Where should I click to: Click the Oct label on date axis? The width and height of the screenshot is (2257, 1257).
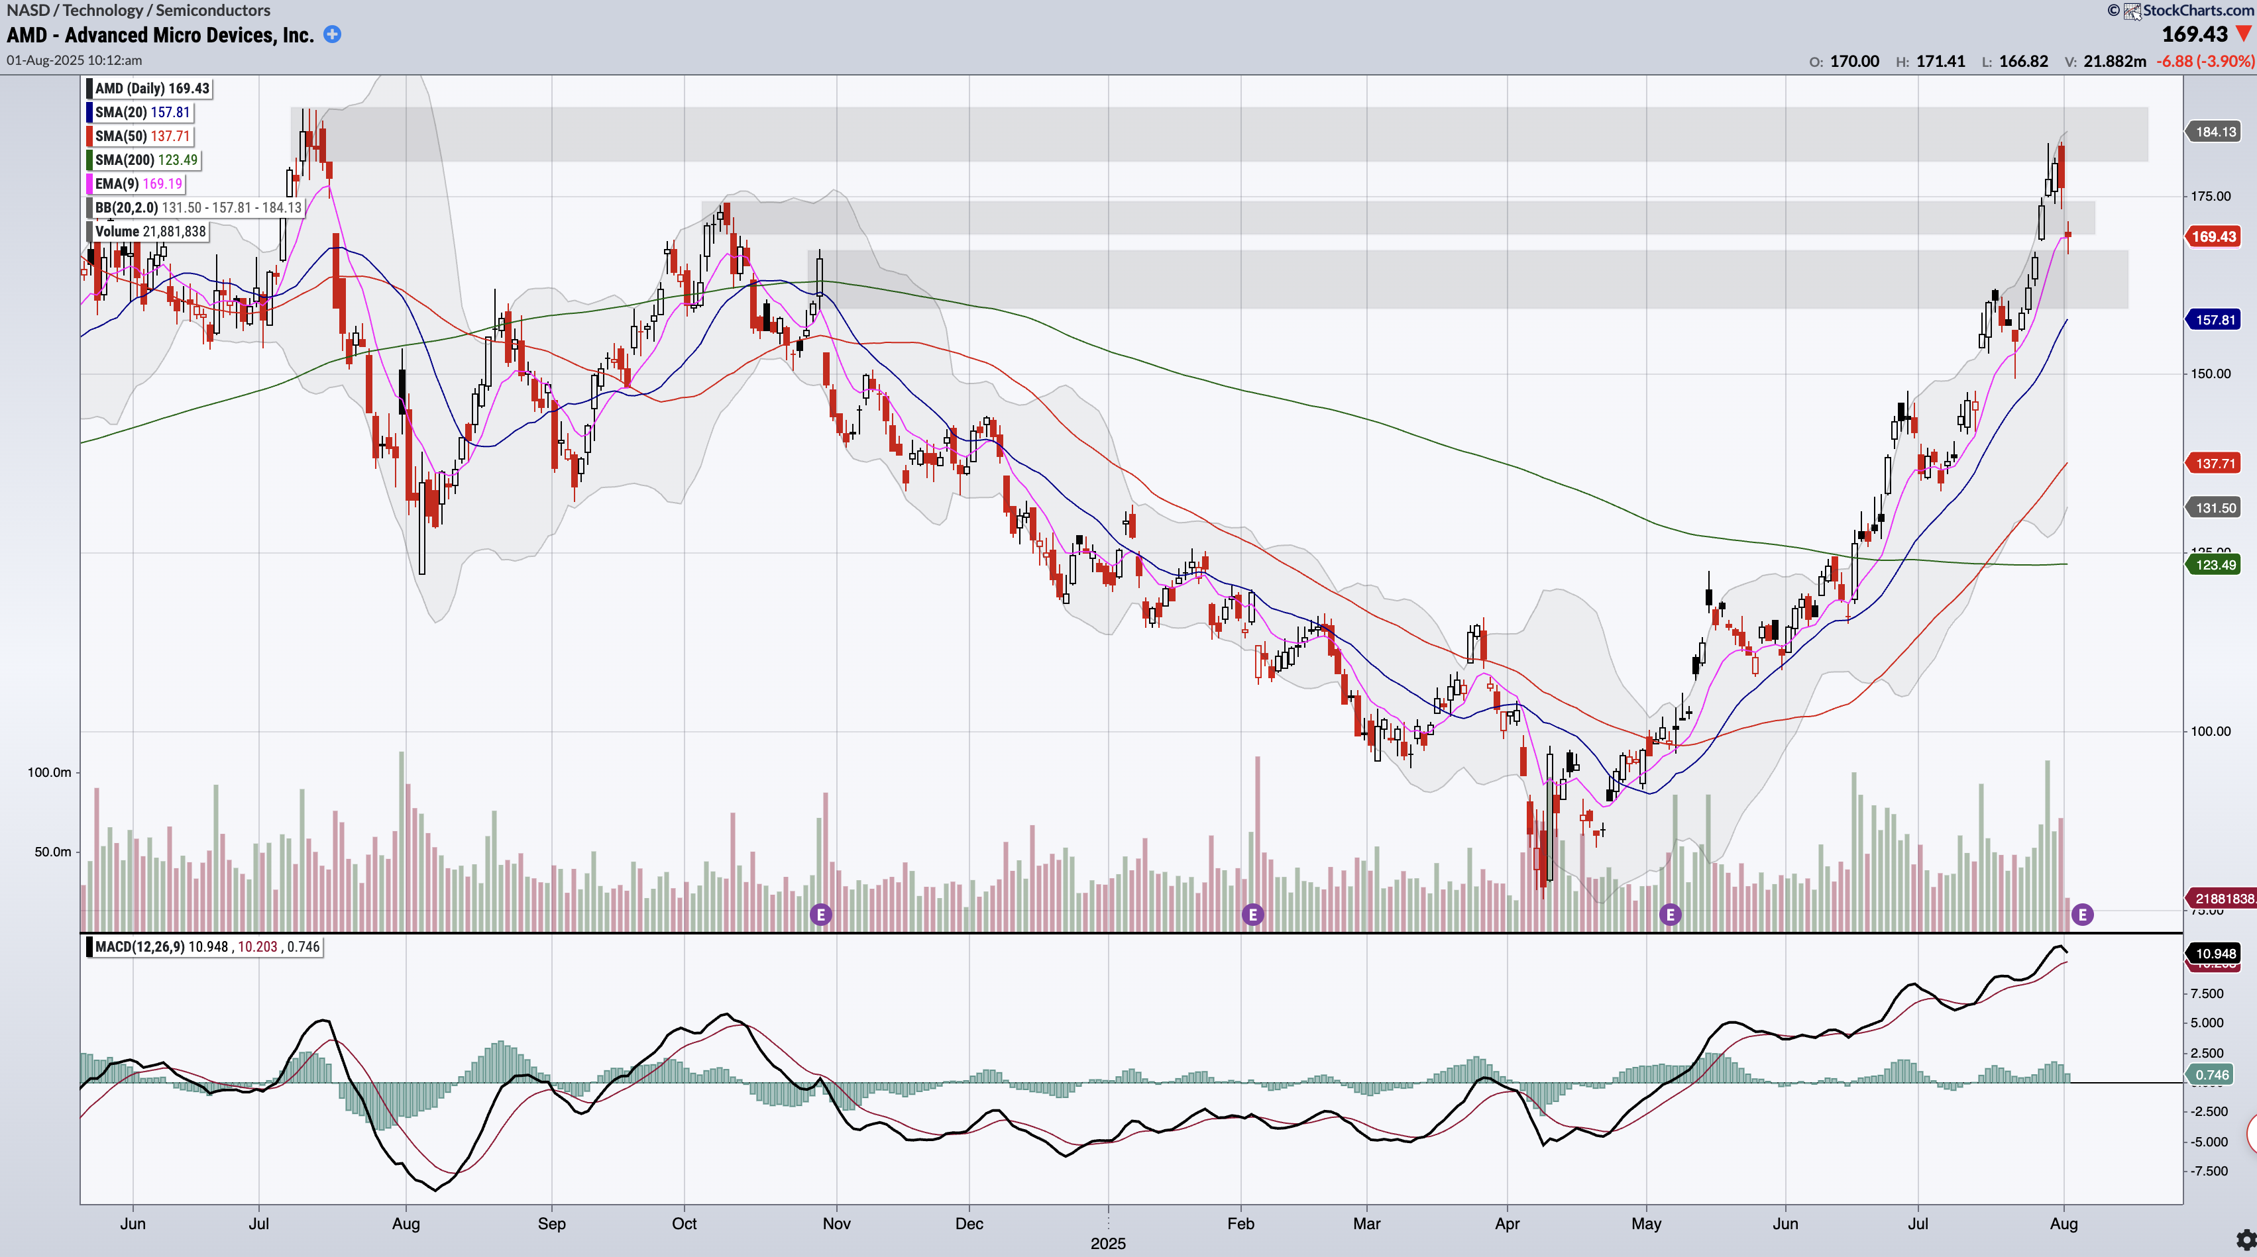coord(685,1224)
